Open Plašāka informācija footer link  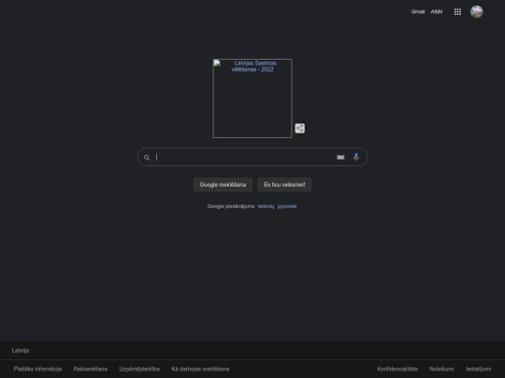[x=37, y=369]
